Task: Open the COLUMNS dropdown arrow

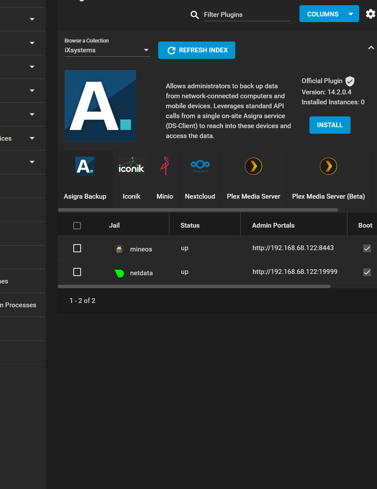Action: 351,14
